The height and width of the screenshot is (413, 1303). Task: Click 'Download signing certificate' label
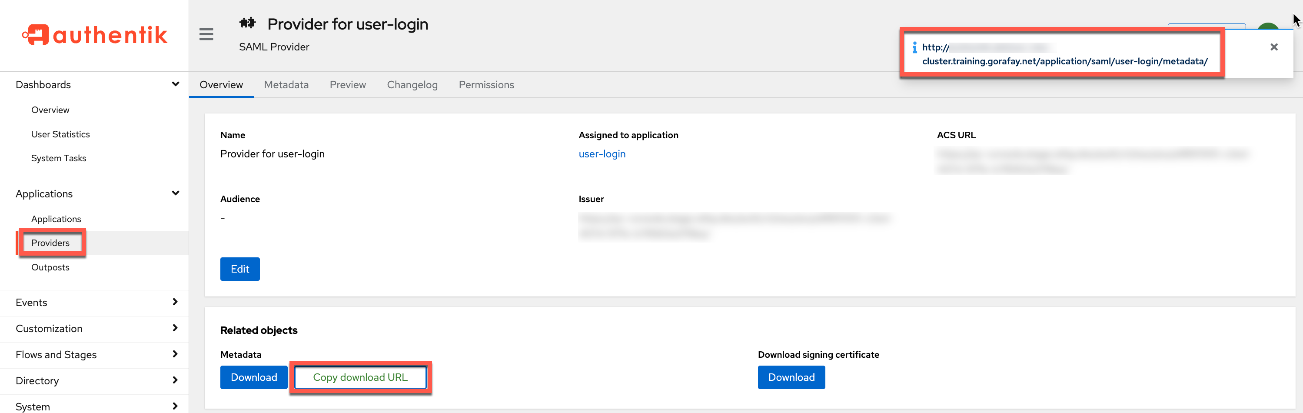pos(818,354)
